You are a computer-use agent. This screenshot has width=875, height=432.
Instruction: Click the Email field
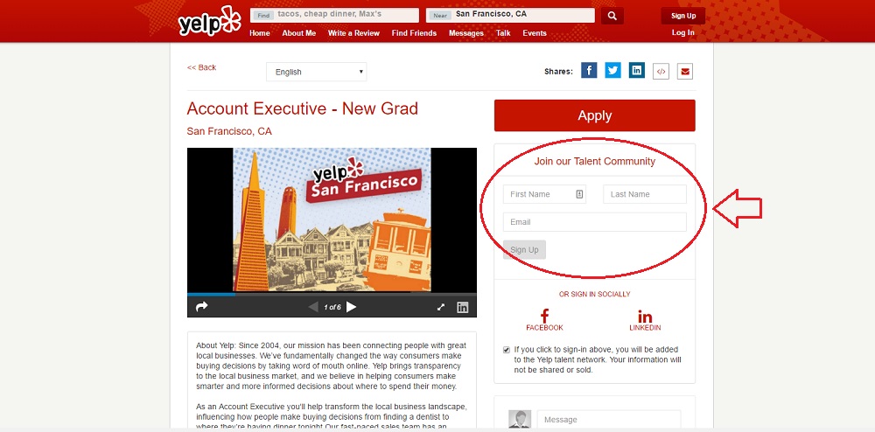[x=595, y=222]
